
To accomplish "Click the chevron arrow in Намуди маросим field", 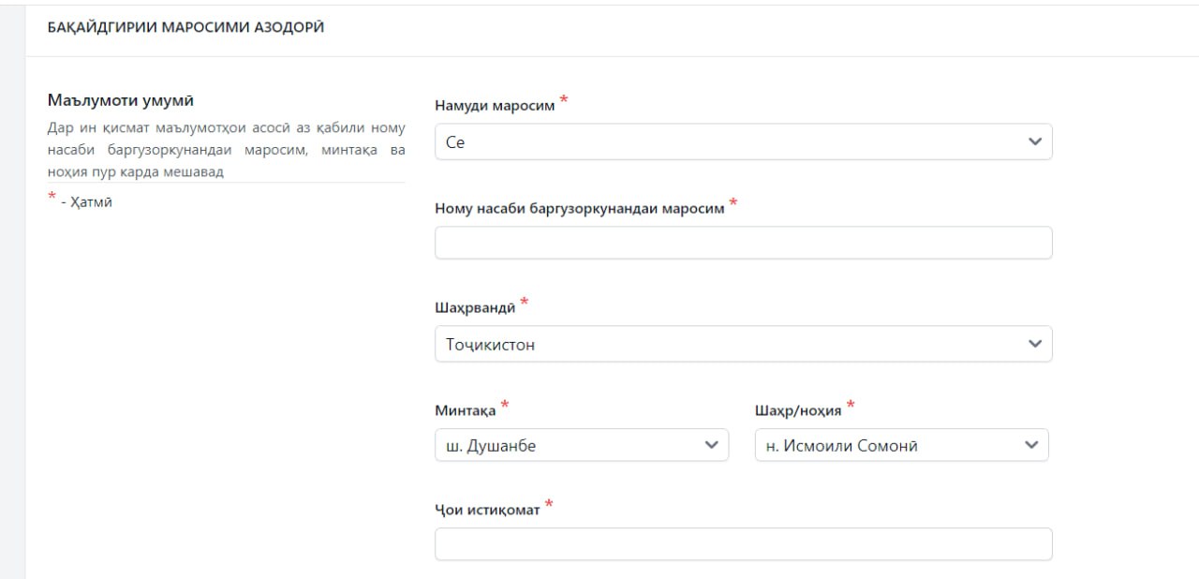I will (x=1034, y=141).
